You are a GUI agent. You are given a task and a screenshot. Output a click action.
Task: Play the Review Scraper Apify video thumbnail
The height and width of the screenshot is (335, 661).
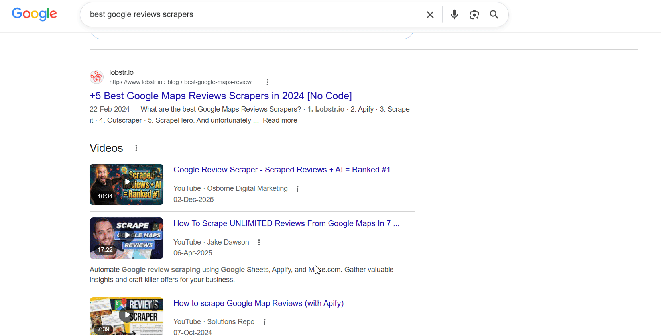(x=126, y=316)
